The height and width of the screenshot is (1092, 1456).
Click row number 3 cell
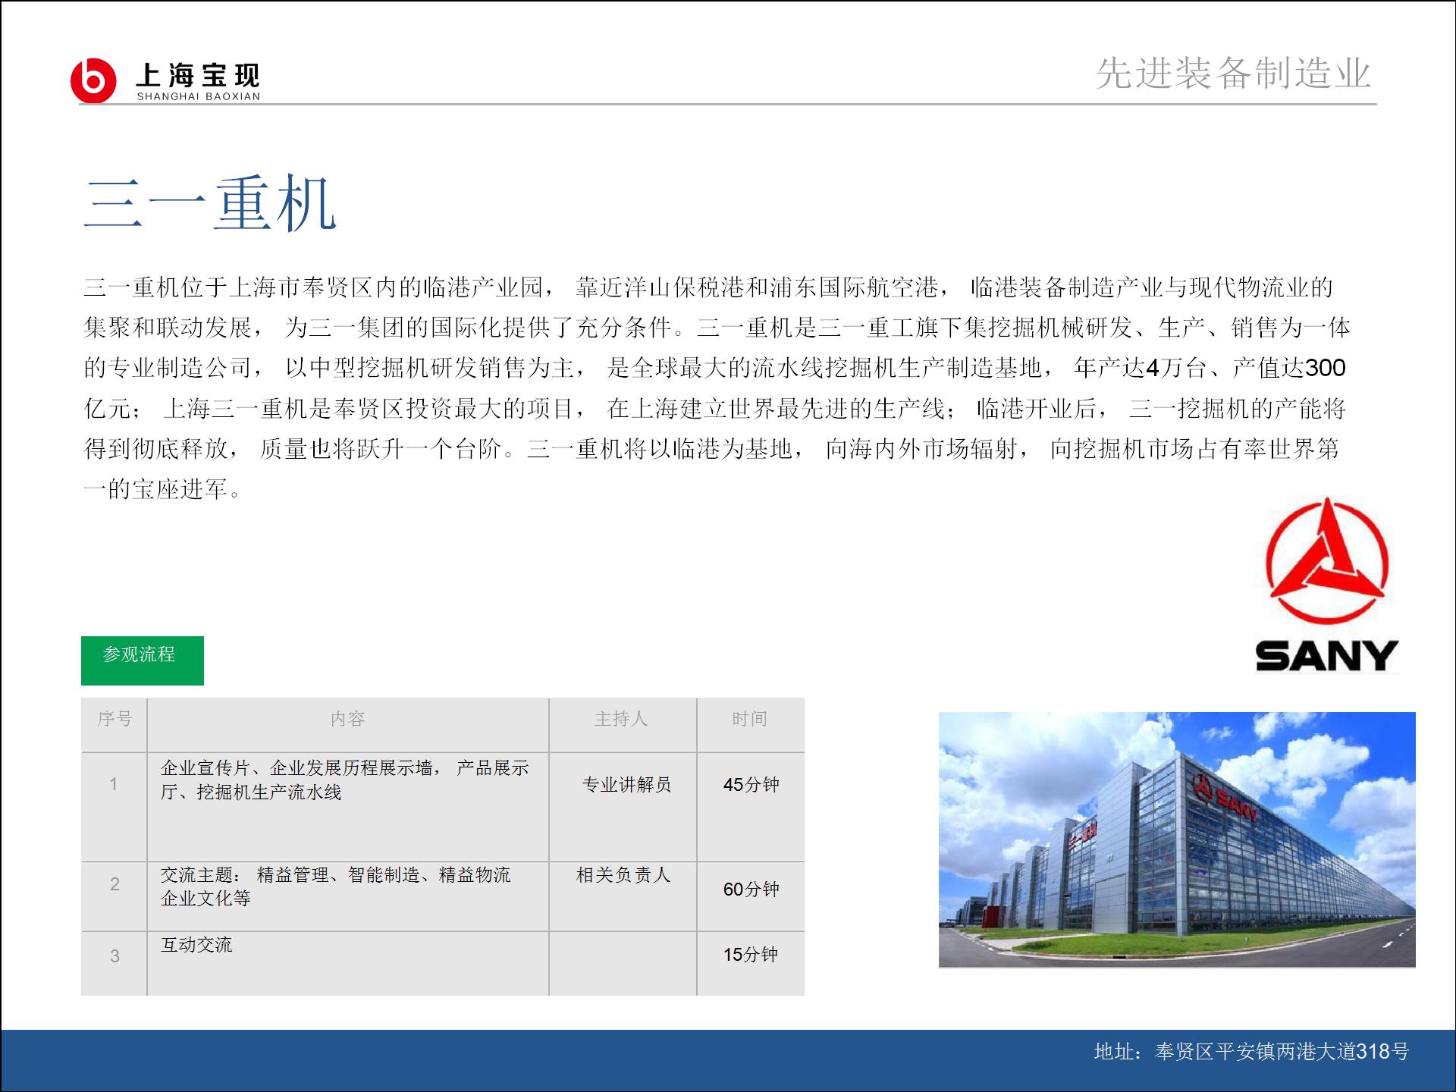[115, 963]
